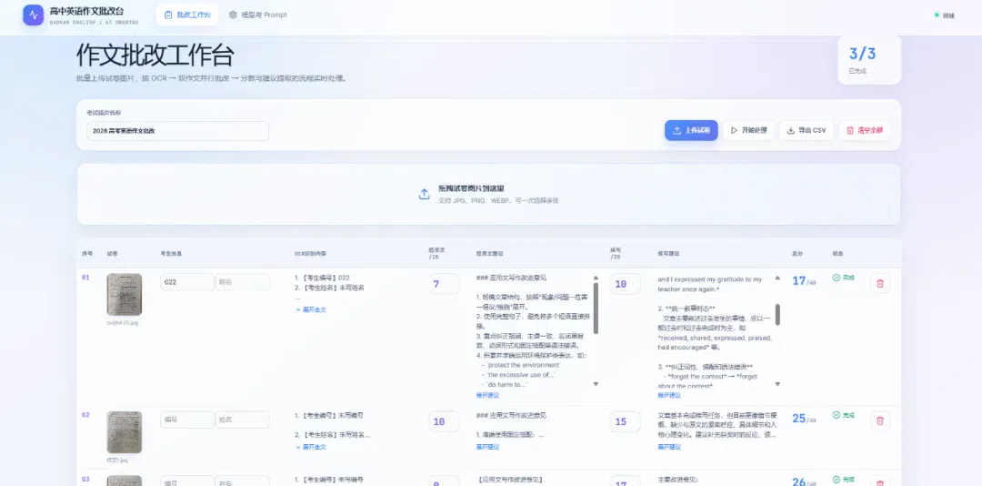The image size is (982, 486).
Task: Click the row number 01
Action: pos(85,278)
